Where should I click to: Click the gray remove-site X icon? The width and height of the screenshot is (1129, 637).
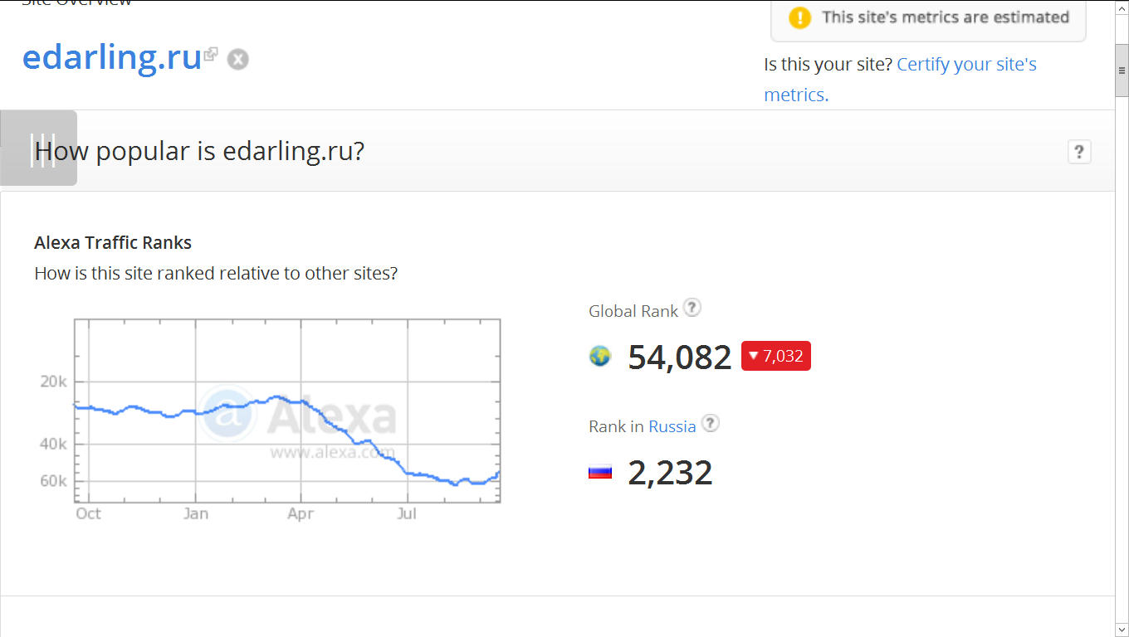(x=238, y=60)
